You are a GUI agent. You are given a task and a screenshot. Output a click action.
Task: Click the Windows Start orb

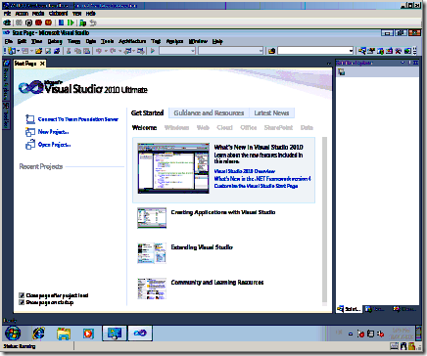13,334
